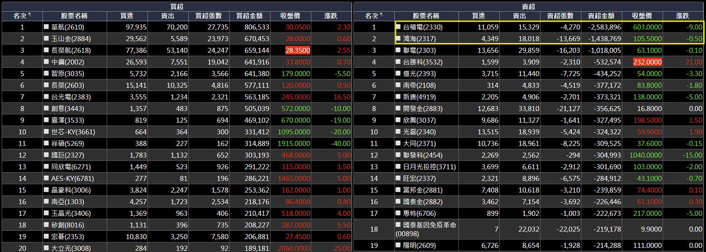Sort the 買超 table by 名次
The width and height of the screenshot is (706, 252).
coord(22,16)
